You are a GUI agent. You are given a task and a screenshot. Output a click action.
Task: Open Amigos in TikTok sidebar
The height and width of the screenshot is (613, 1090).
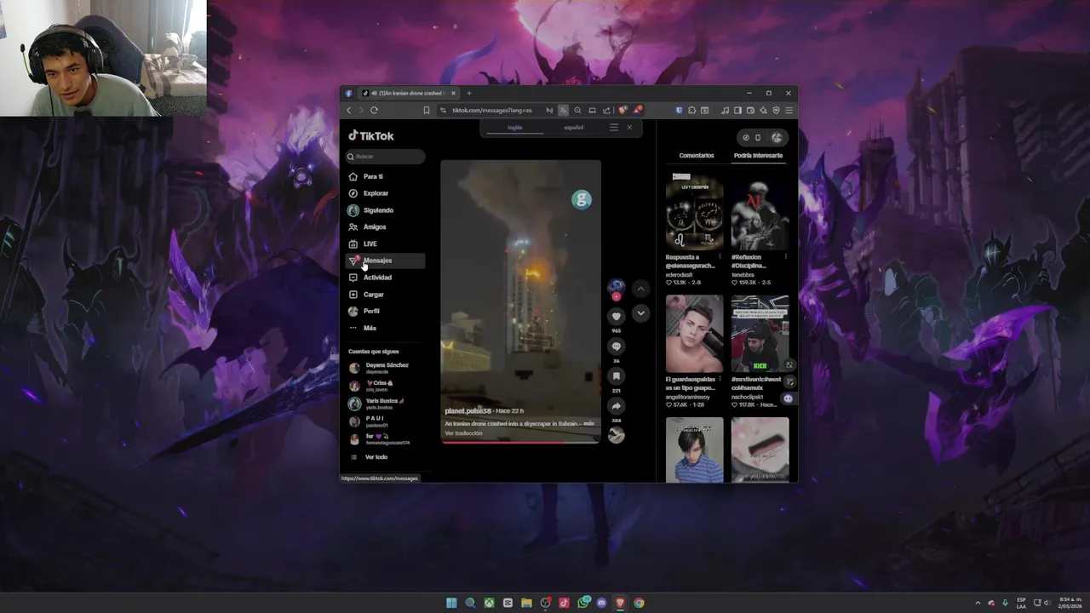385,226
